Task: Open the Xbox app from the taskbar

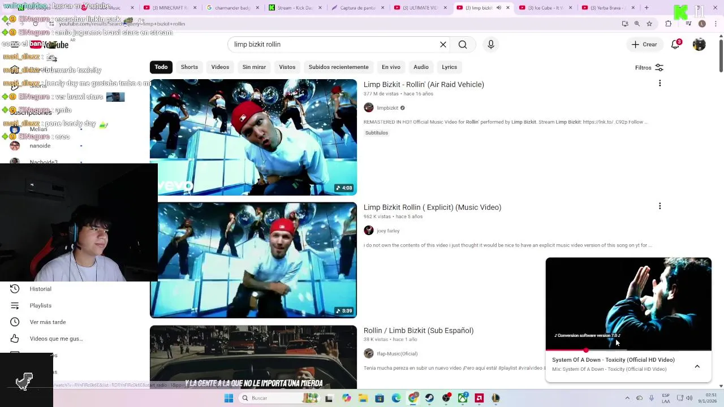Action: point(463,398)
